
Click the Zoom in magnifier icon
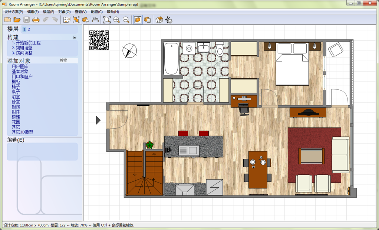(x=116, y=20)
